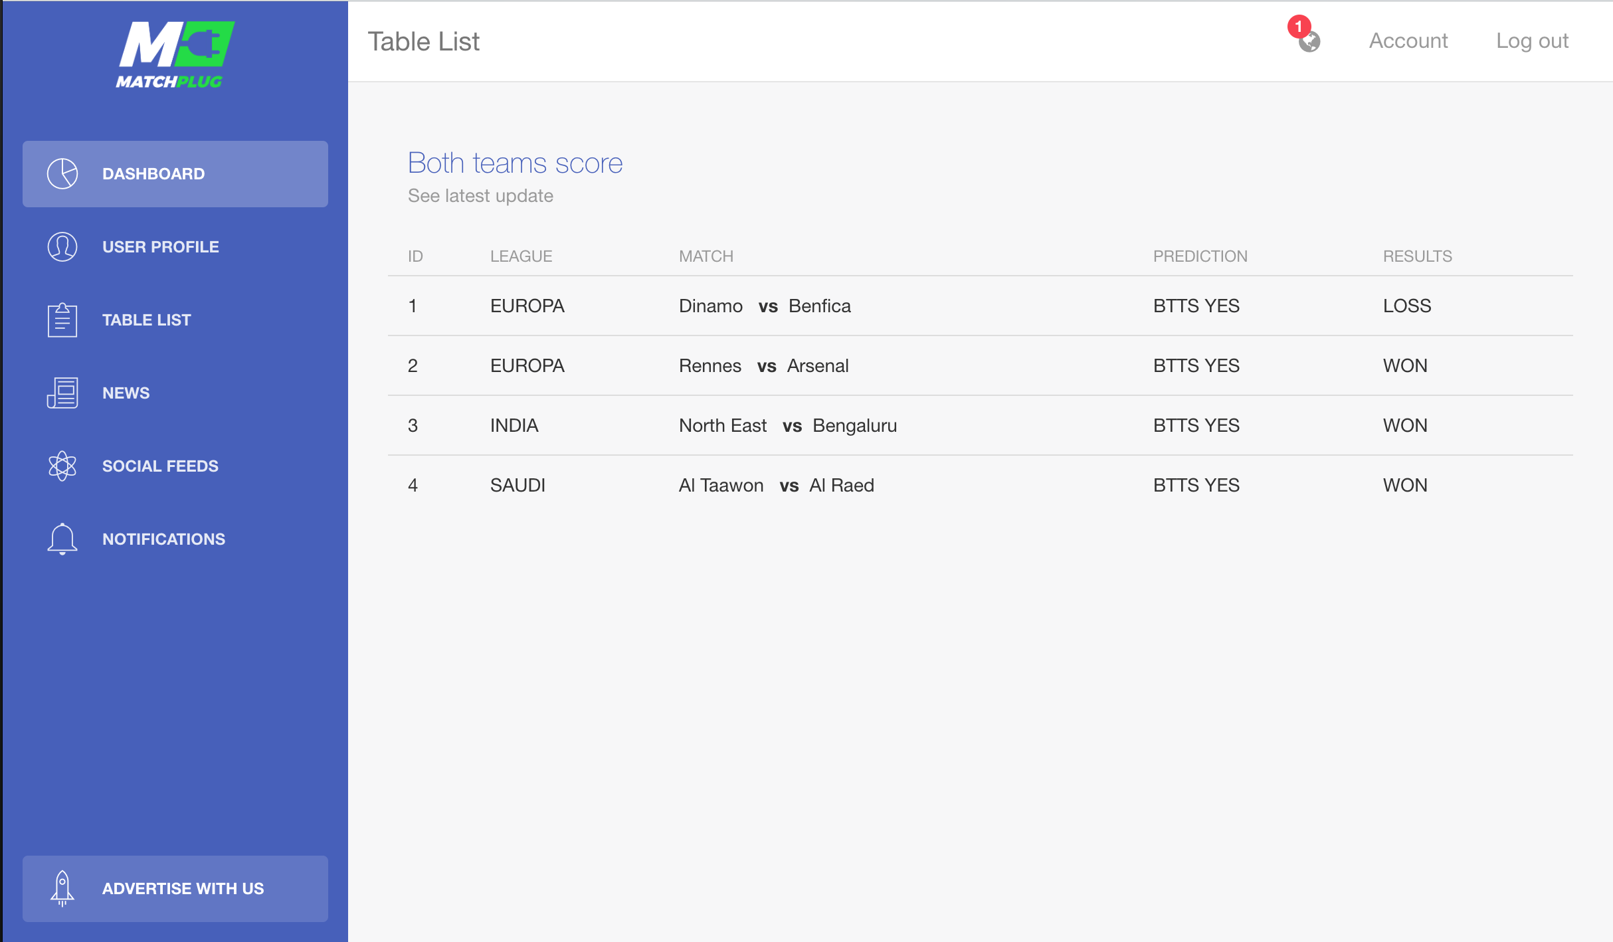This screenshot has height=942, width=1613.
Task: Click WON result in Al Taawon row
Action: pos(1405,486)
